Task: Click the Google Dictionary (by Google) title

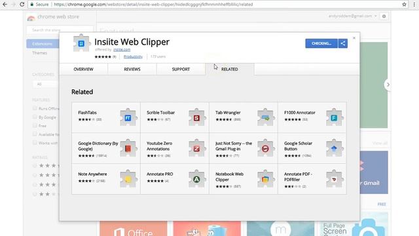Action: pyautogui.click(x=98, y=146)
